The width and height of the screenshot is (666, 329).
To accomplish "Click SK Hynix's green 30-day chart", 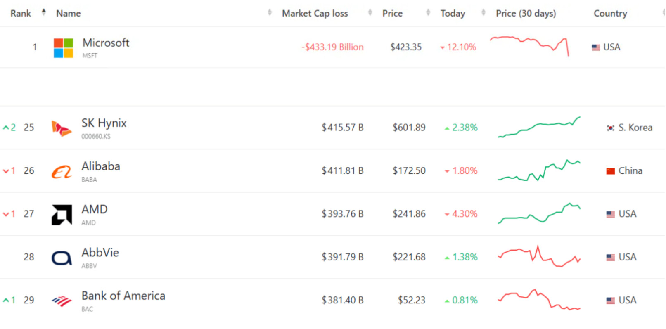I will pos(539,127).
